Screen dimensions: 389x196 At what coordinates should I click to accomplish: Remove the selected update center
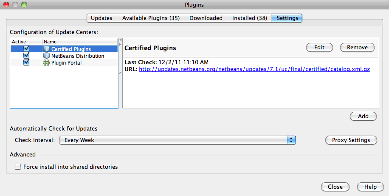357,48
